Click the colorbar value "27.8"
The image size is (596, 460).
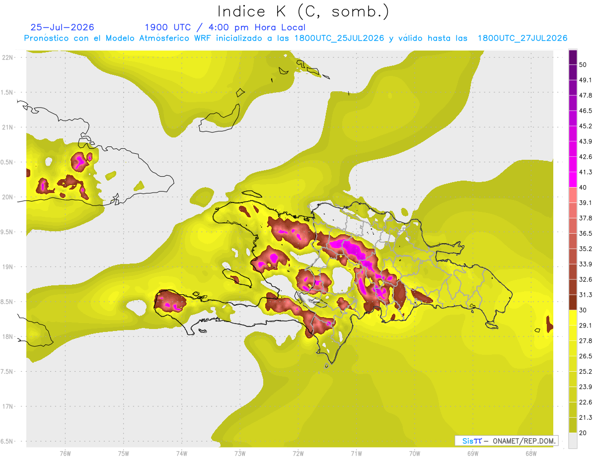point(585,341)
